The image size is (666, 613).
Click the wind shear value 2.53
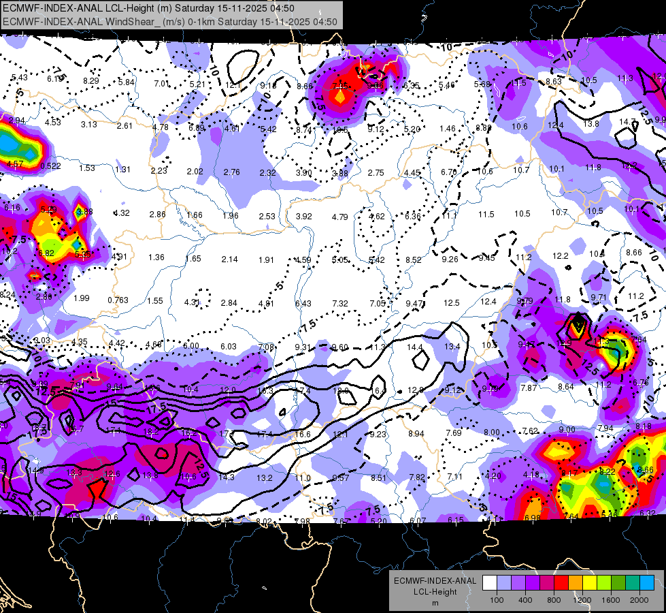(267, 217)
